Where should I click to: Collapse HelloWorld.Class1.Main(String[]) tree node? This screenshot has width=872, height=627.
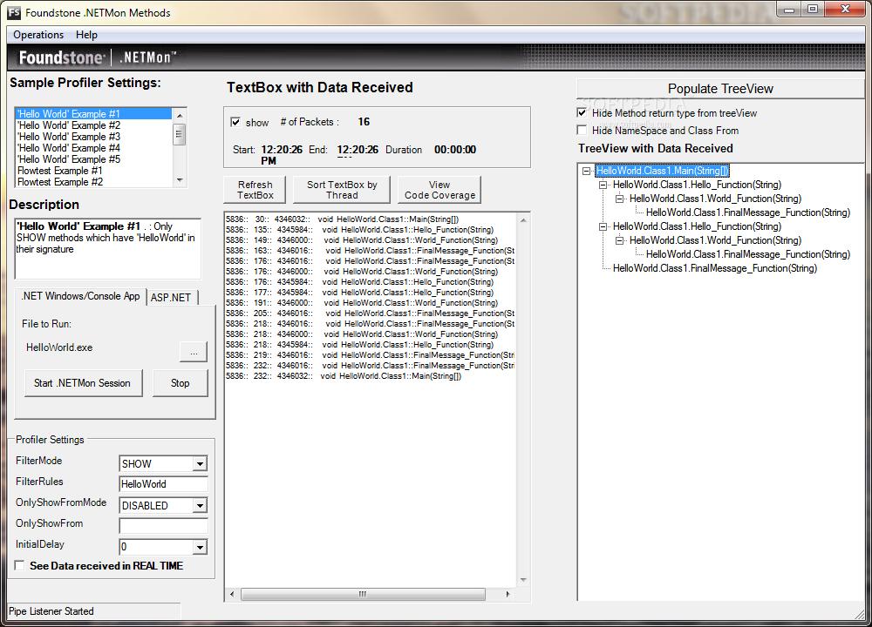586,171
